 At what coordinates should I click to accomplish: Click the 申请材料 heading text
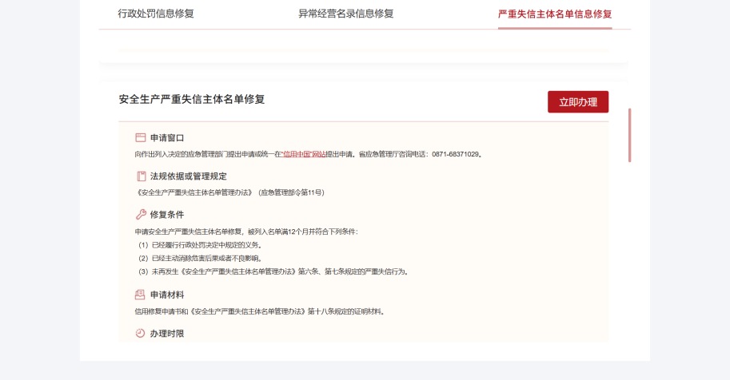click(167, 295)
